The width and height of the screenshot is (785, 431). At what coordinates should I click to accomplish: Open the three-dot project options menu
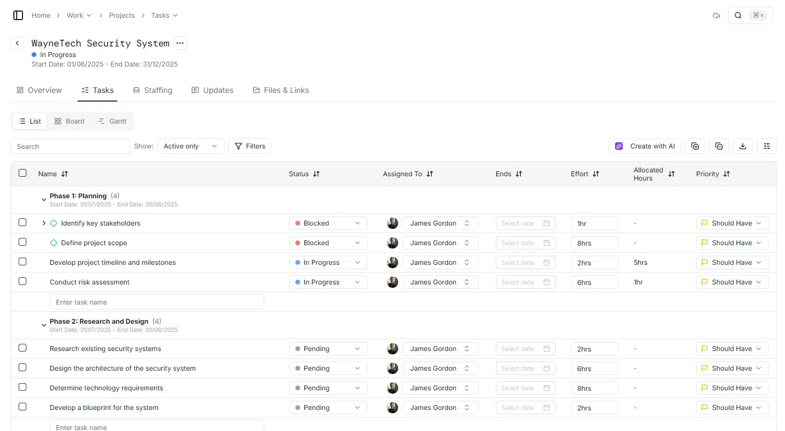tap(180, 43)
